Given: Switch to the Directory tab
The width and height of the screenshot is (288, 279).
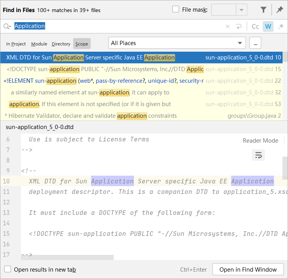Looking at the screenshot, I should 61,44.
